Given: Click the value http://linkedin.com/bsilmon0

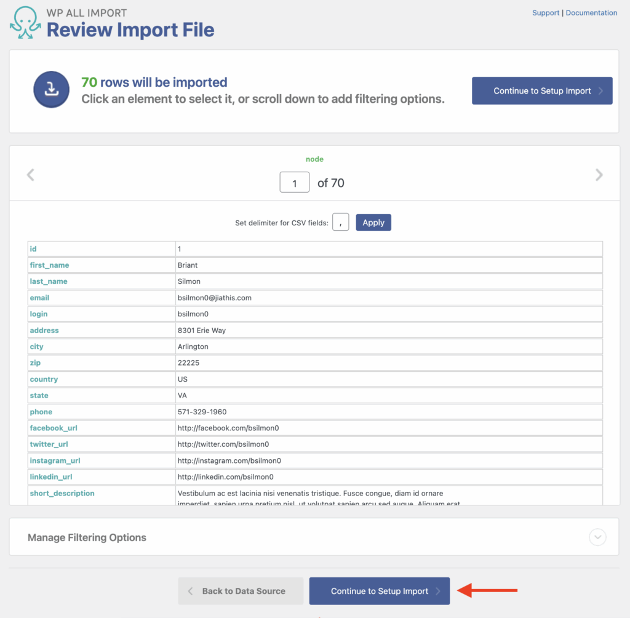Looking at the screenshot, I should point(225,477).
